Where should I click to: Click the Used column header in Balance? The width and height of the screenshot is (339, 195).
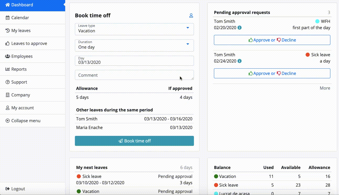point(268,167)
